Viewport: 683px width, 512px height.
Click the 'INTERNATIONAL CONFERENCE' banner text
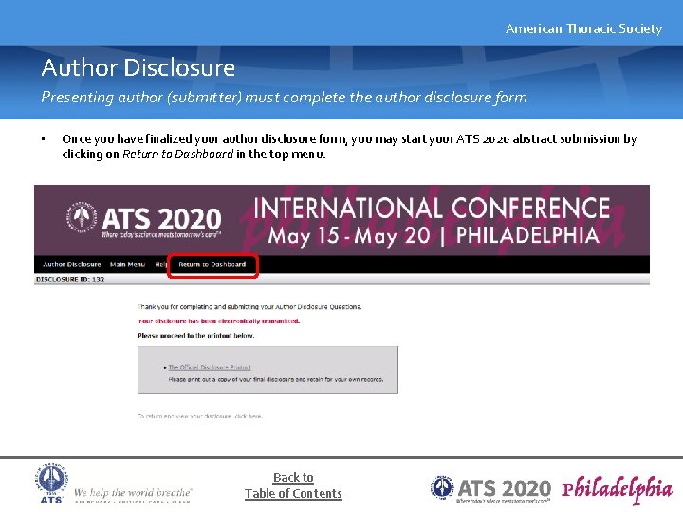click(432, 208)
